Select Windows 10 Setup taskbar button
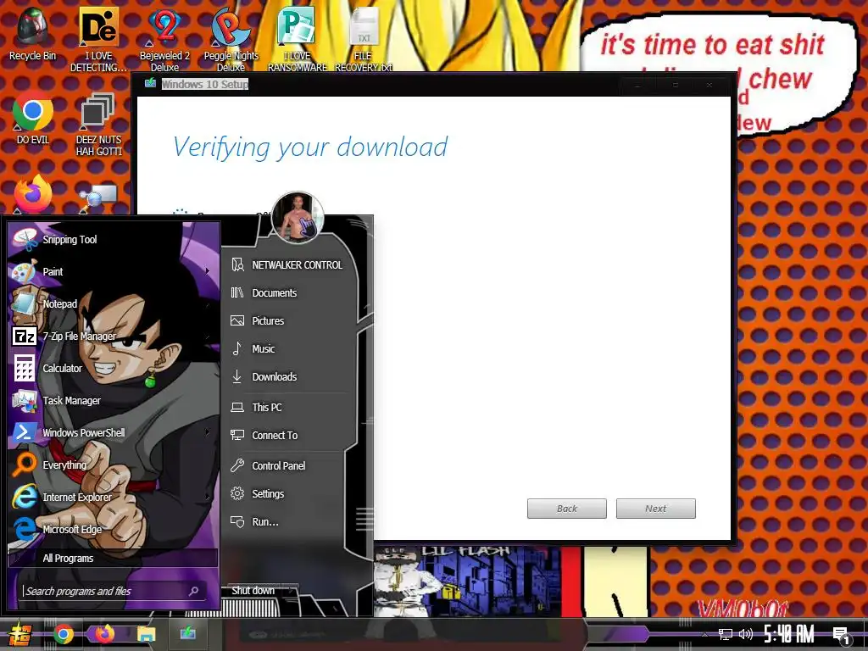868x651 pixels. 187,634
